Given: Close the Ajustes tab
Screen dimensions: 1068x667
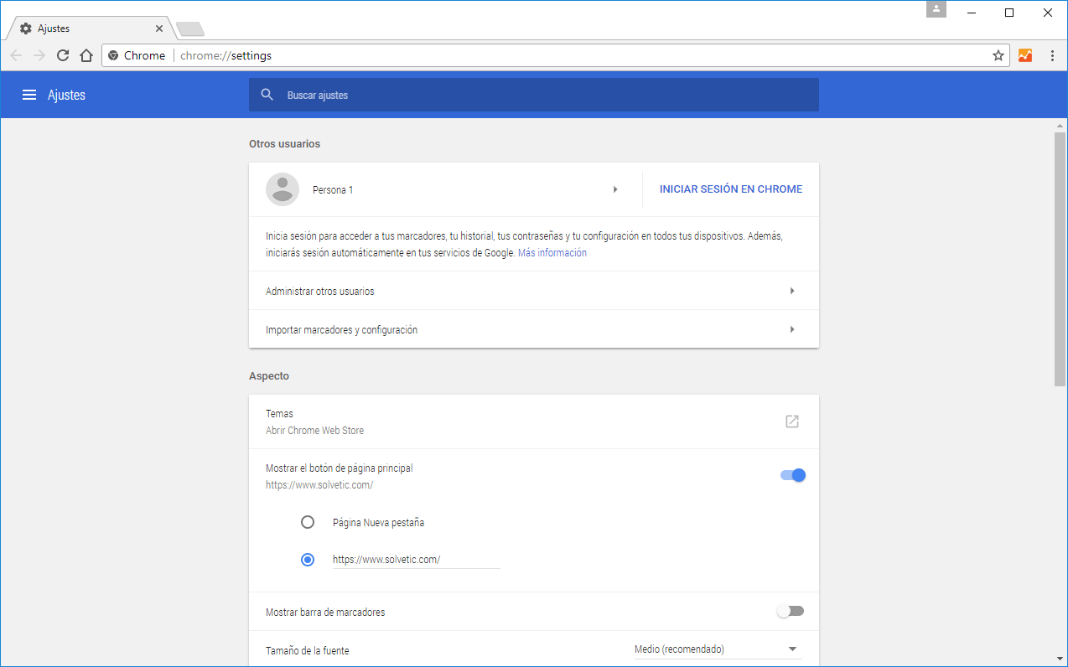Looking at the screenshot, I should click(159, 28).
